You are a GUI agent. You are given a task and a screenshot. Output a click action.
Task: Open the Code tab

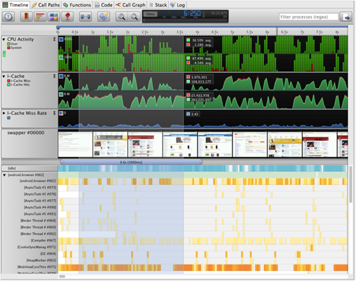(103, 5)
